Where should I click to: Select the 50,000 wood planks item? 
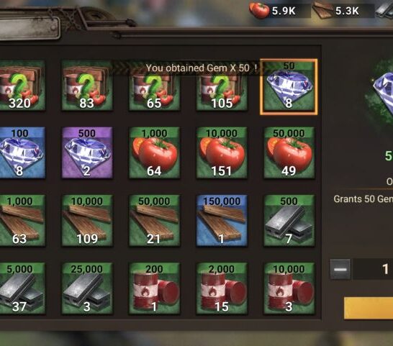(154, 221)
